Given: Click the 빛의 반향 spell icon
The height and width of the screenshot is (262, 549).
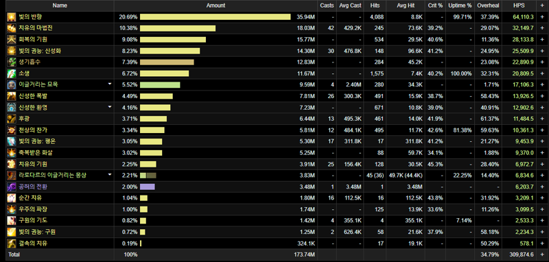Looking at the screenshot, I should [12, 16].
